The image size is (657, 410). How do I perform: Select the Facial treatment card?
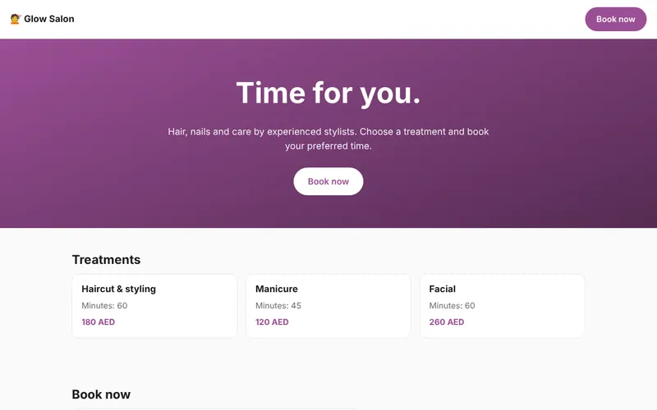click(502, 306)
